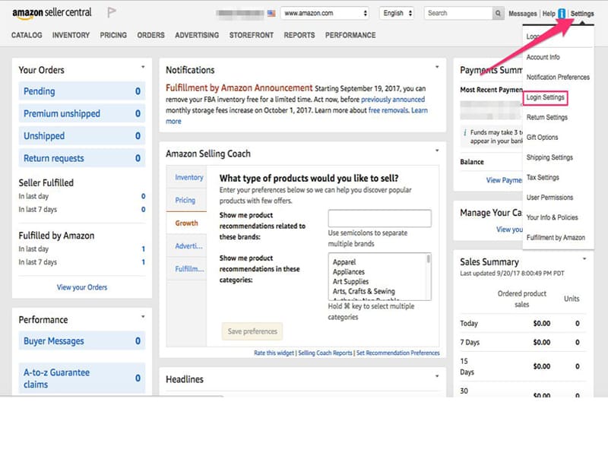Select Account Info in Settings menu
Screen dimensions: 608x456
(x=543, y=58)
